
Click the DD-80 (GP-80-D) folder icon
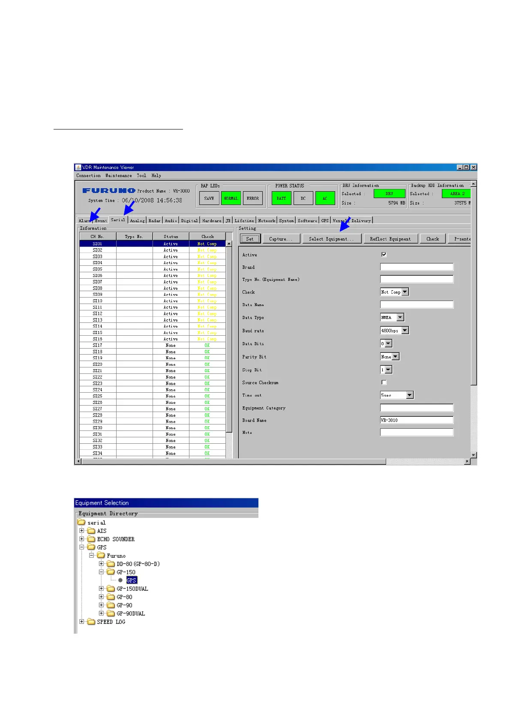coord(111,564)
